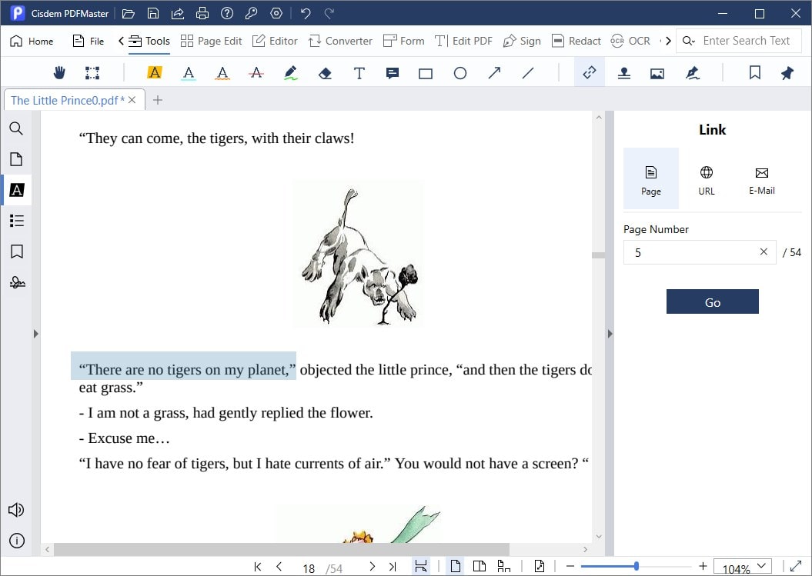This screenshot has height=576, width=812.
Task: Choose the Highlight text tool
Action: tap(155, 73)
